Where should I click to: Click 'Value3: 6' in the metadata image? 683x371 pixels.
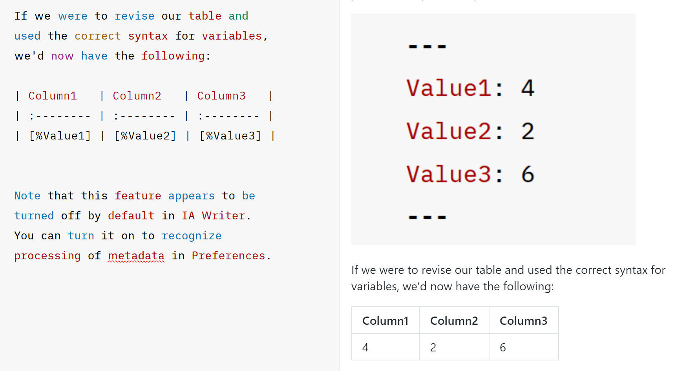[x=470, y=174]
